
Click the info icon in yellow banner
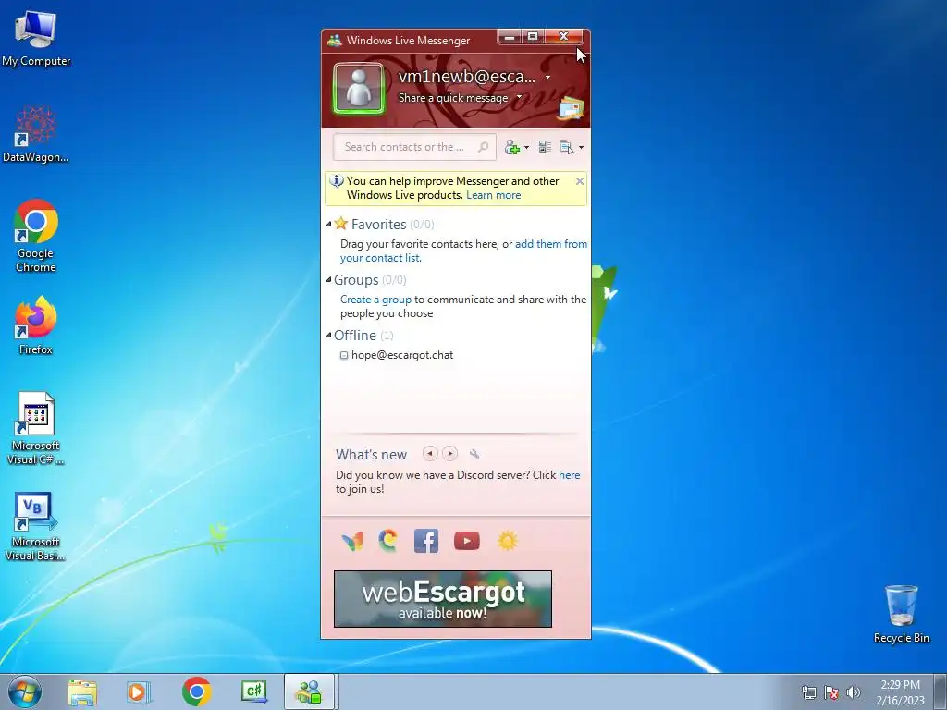tap(337, 180)
